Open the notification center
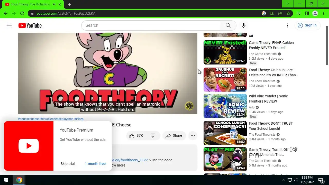This screenshot has width=329, height=185. pos(321,180)
